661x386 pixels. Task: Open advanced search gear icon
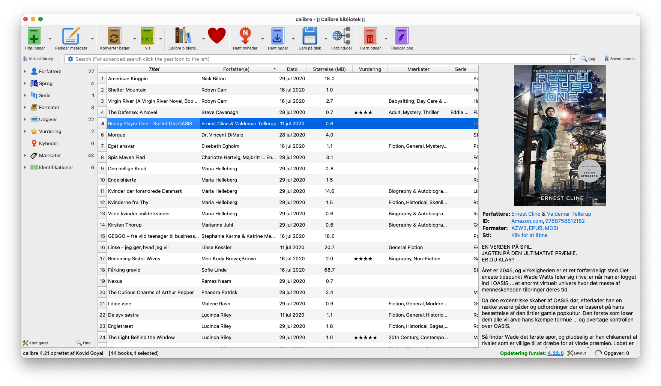coord(71,59)
